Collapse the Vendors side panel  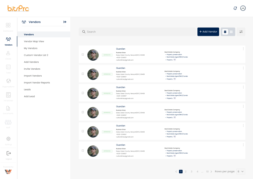[x=65, y=22]
